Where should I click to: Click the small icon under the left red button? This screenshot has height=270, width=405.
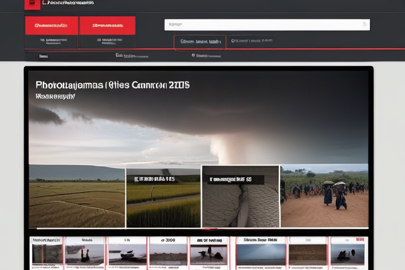[x=41, y=40]
